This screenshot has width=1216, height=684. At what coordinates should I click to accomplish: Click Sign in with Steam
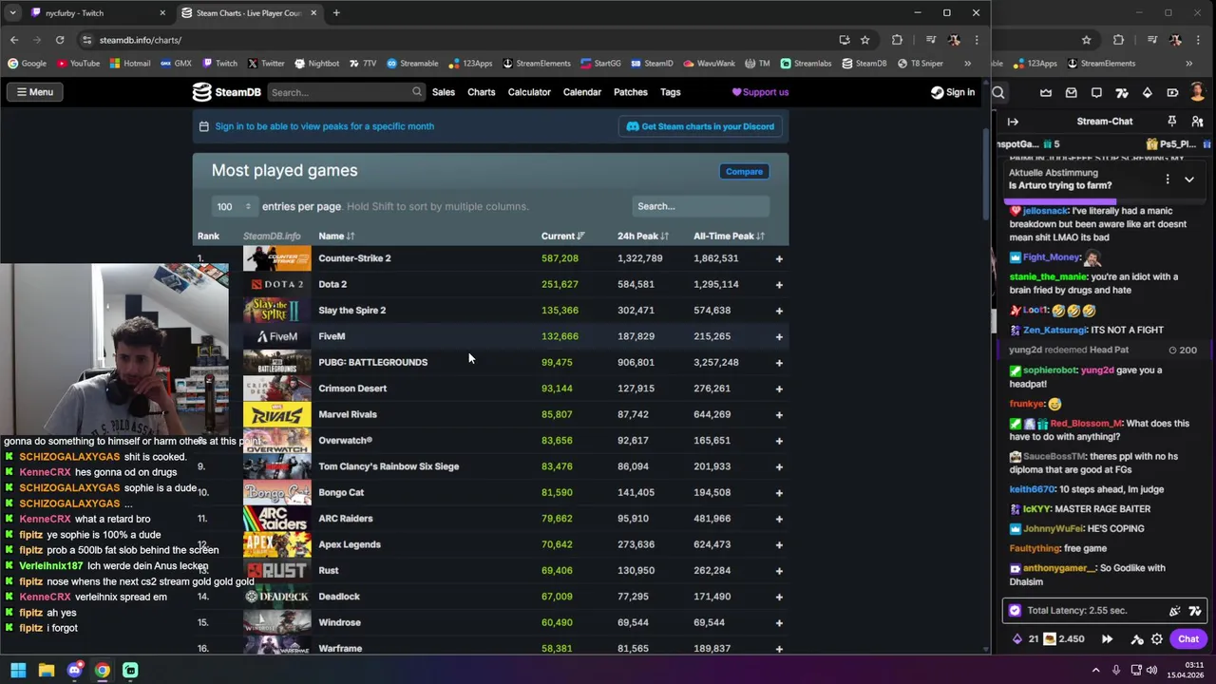(953, 92)
